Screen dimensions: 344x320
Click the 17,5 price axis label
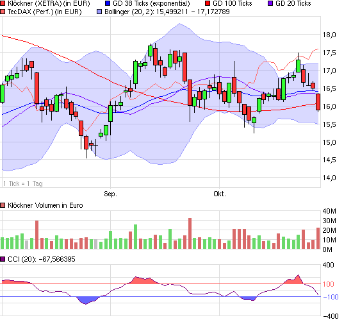329,53
